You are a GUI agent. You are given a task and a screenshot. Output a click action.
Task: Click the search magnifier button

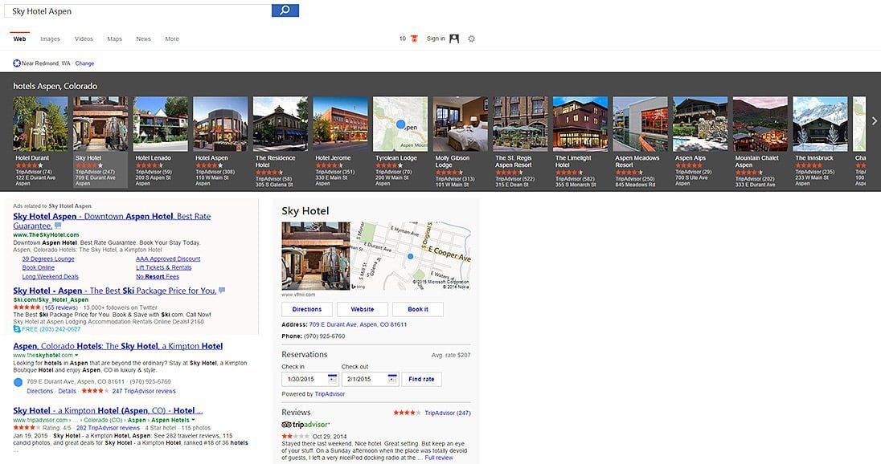tap(285, 10)
